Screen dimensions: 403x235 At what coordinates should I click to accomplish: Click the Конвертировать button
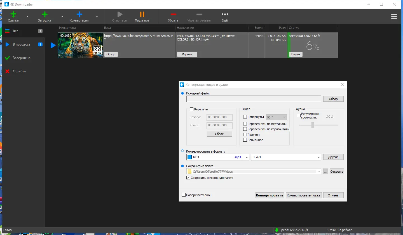pyautogui.click(x=270, y=195)
